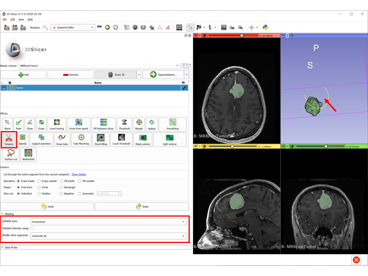This screenshot has width=368, height=276.
Task: Select the Grow from seeds effect
Action: pyautogui.click(x=79, y=124)
